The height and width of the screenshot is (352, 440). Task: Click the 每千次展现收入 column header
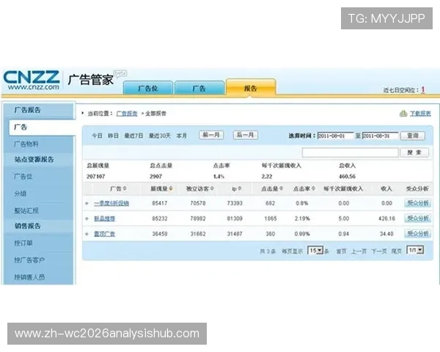click(x=343, y=188)
